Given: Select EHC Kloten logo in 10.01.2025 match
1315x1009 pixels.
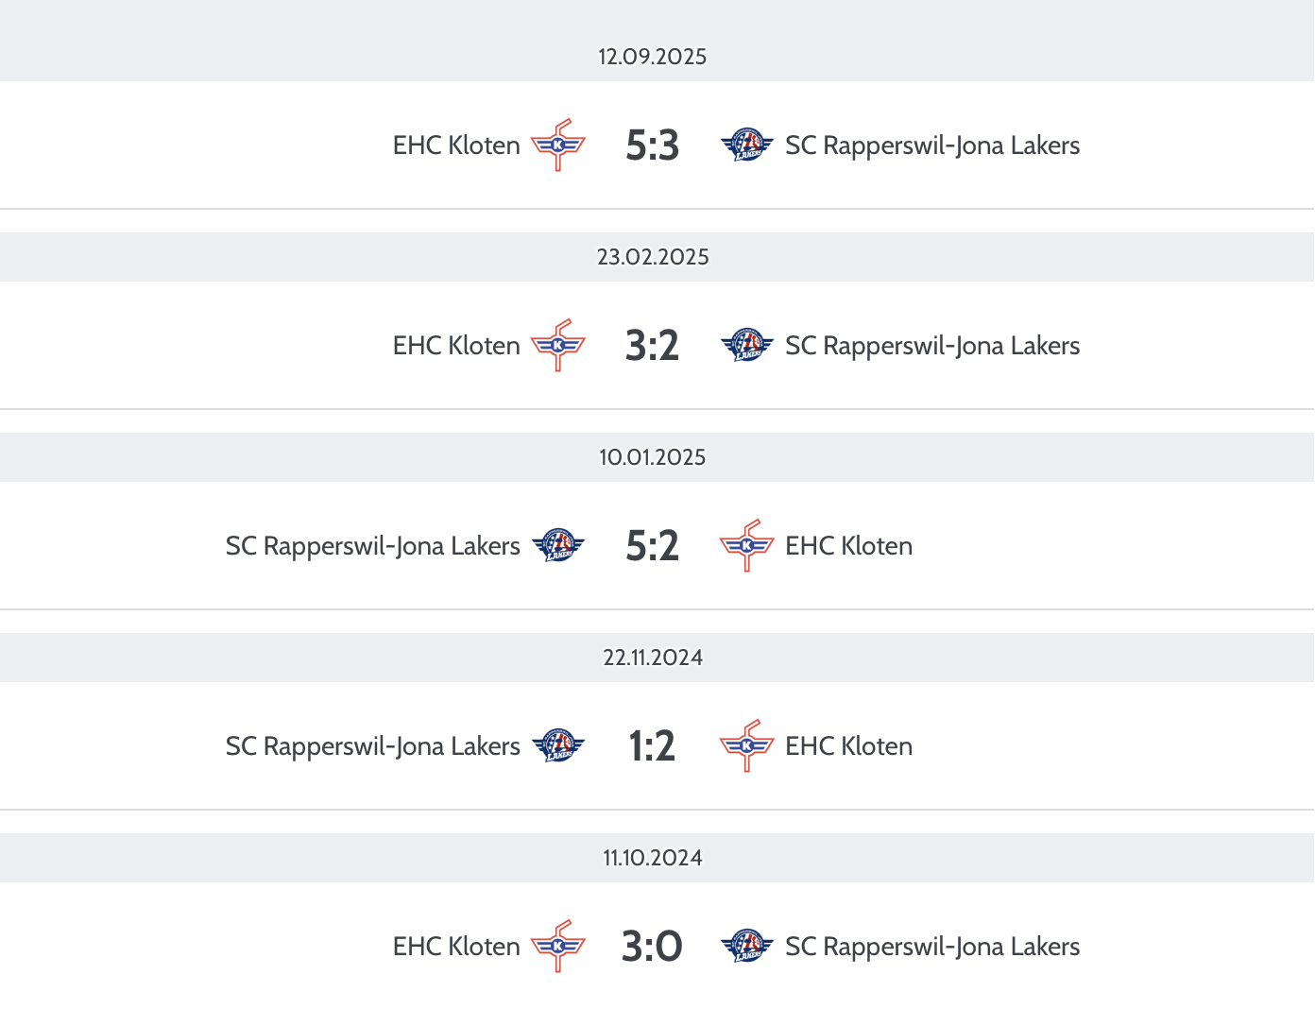Looking at the screenshot, I should (747, 545).
